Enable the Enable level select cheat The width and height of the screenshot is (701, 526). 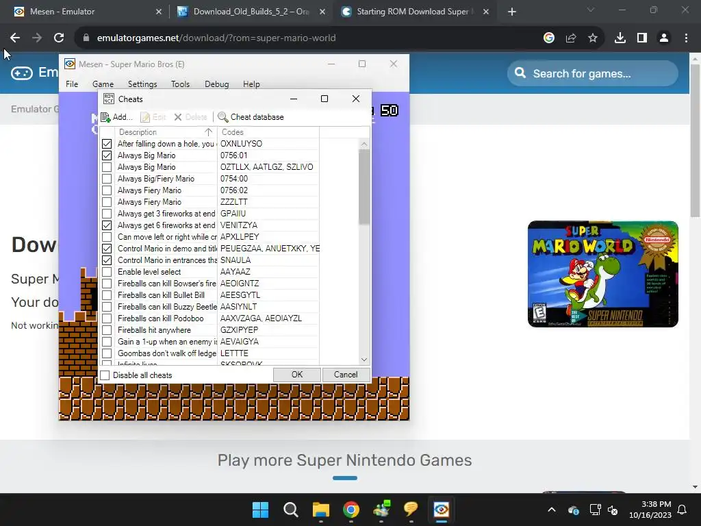click(x=107, y=271)
